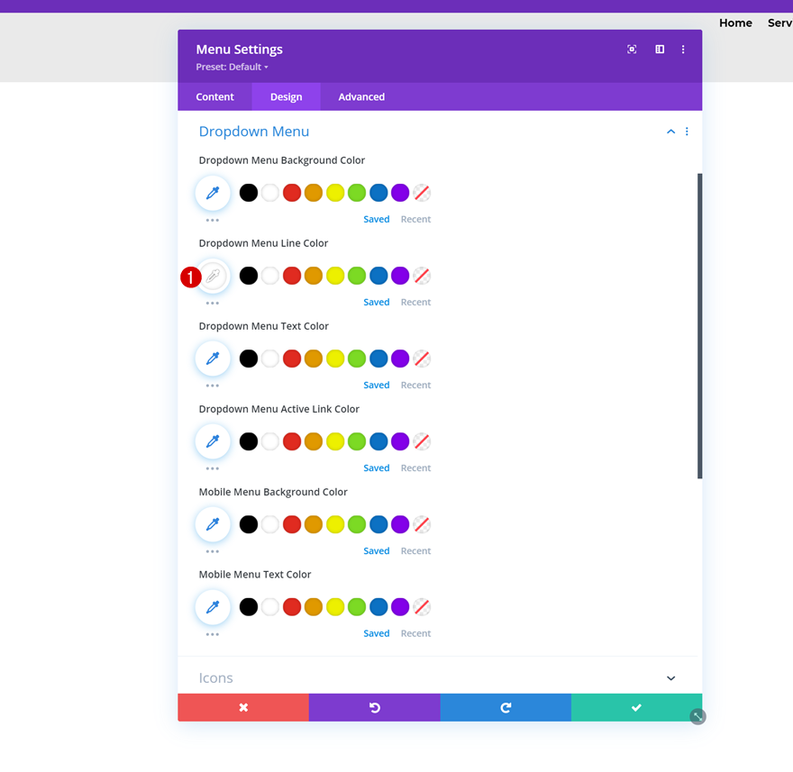
Task: Click the undo arrow button
Action: [374, 707]
